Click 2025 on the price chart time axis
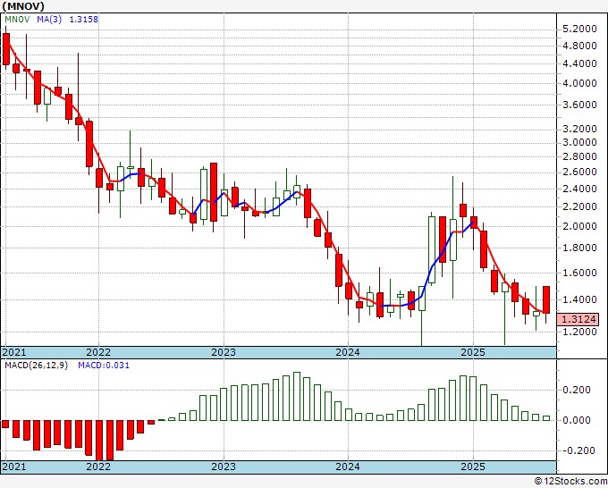The height and width of the screenshot is (488, 608). 473,352
